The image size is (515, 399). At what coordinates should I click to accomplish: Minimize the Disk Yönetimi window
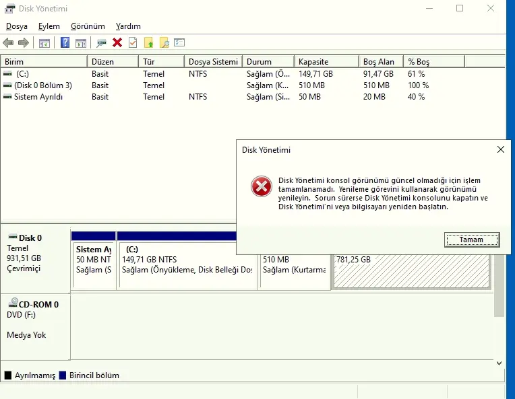click(429, 8)
